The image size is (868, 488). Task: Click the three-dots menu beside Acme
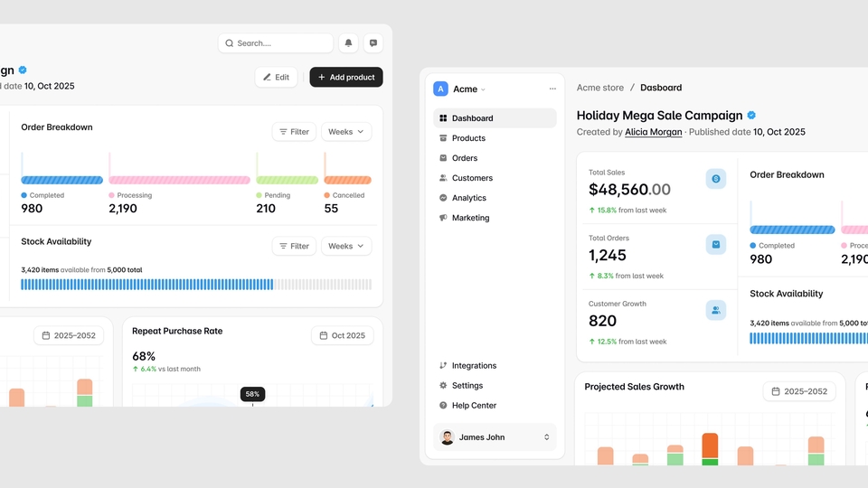coord(552,89)
